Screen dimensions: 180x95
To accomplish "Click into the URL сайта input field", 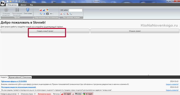I will (x=76, y=10).
